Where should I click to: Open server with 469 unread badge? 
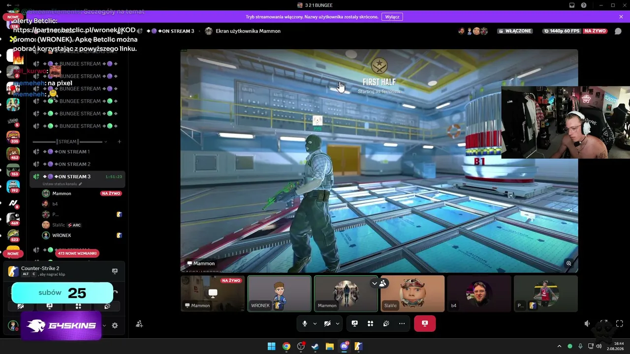coord(13,219)
